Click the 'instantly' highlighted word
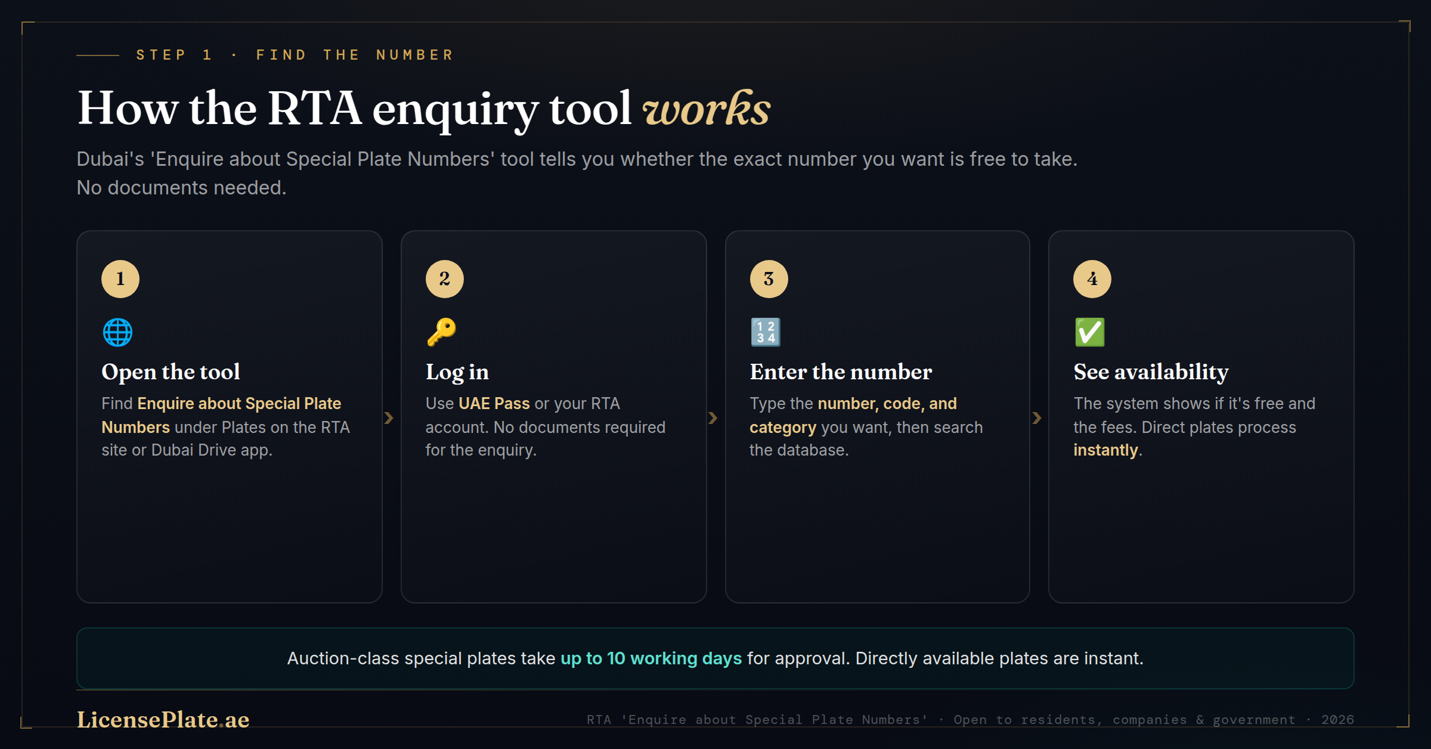1431x749 pixels. coord(1105,450)
